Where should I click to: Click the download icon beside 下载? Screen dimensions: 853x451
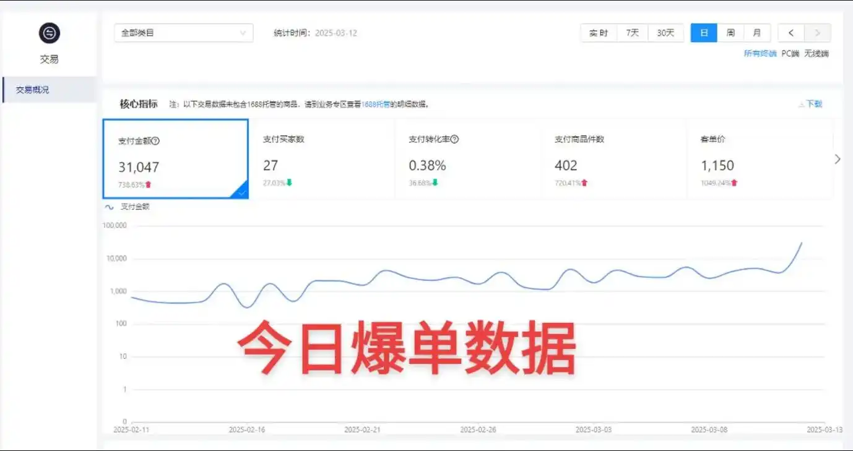801,104
